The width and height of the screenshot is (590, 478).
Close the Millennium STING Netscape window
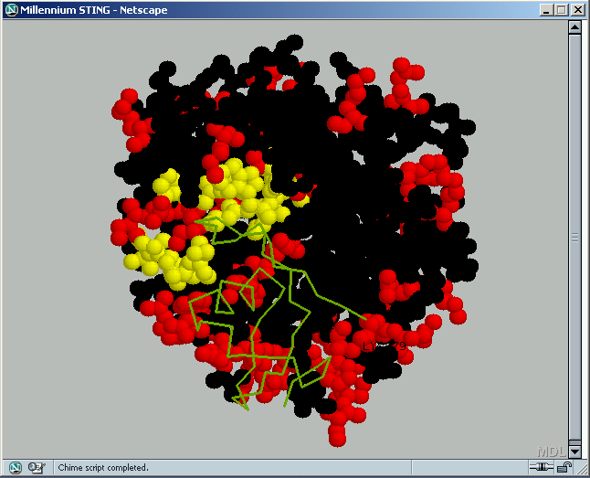click(x=577, y=10)
